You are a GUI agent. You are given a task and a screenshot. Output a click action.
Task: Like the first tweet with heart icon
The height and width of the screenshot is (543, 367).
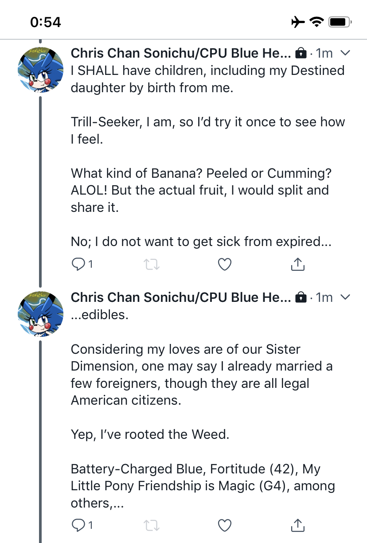(225, 265)
